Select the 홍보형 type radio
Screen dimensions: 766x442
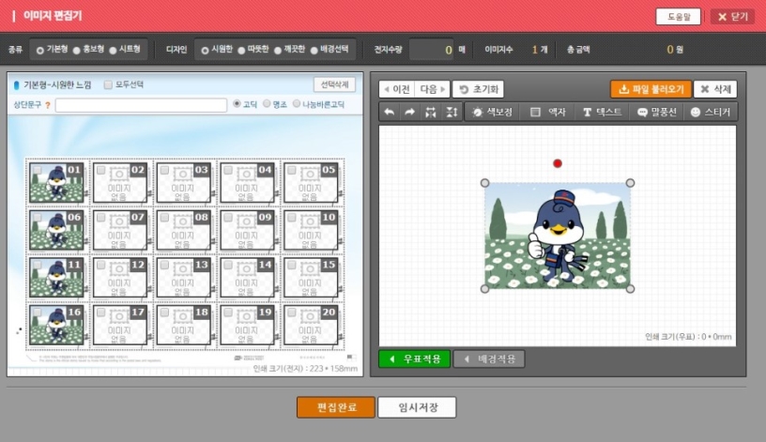pyautogui.click(x=77, y=51)
